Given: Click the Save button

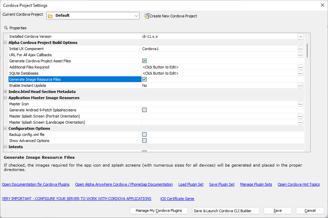Looking at the screenshot, I should coord(278,211).
